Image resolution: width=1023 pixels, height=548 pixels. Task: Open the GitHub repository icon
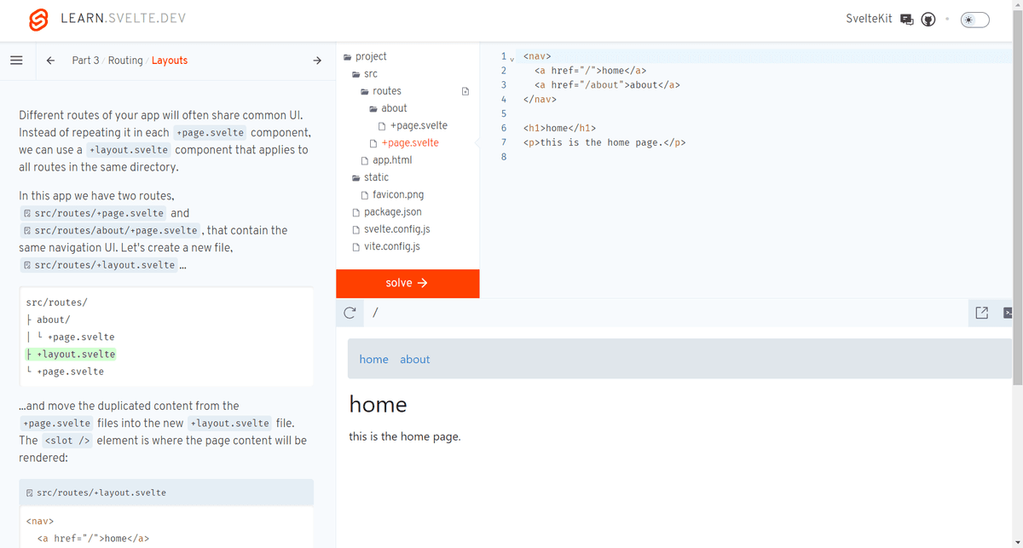(x=928, y=19)
